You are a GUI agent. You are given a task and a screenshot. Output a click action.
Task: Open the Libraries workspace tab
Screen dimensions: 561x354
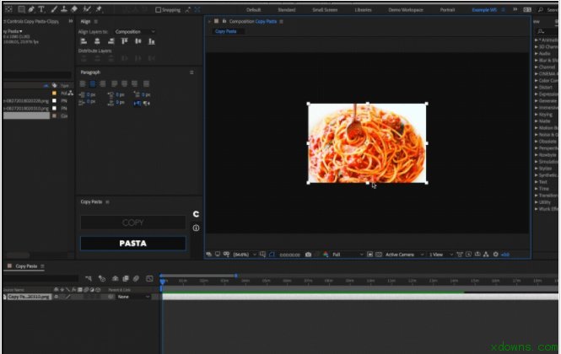(x=363, y=9)
